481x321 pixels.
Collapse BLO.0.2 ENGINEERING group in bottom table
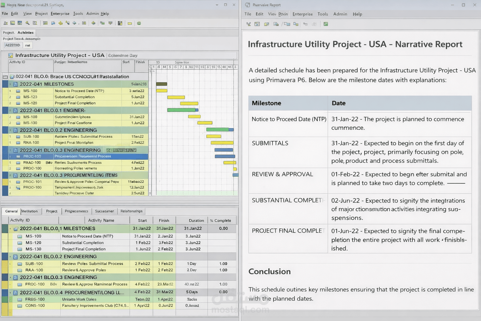click(10, 257)
